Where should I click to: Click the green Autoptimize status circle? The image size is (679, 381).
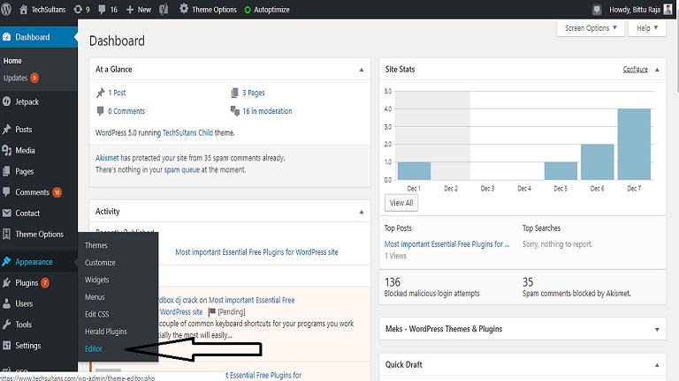[248, 10]
